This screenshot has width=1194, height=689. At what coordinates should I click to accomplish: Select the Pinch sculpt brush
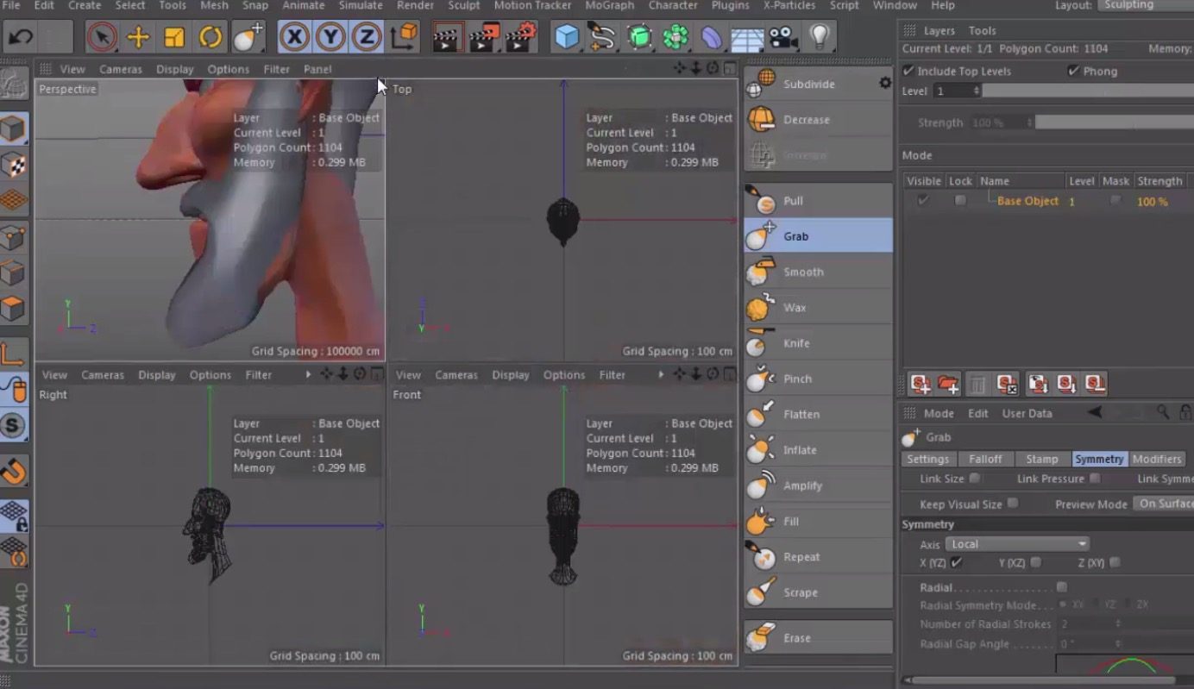[818, 379]
